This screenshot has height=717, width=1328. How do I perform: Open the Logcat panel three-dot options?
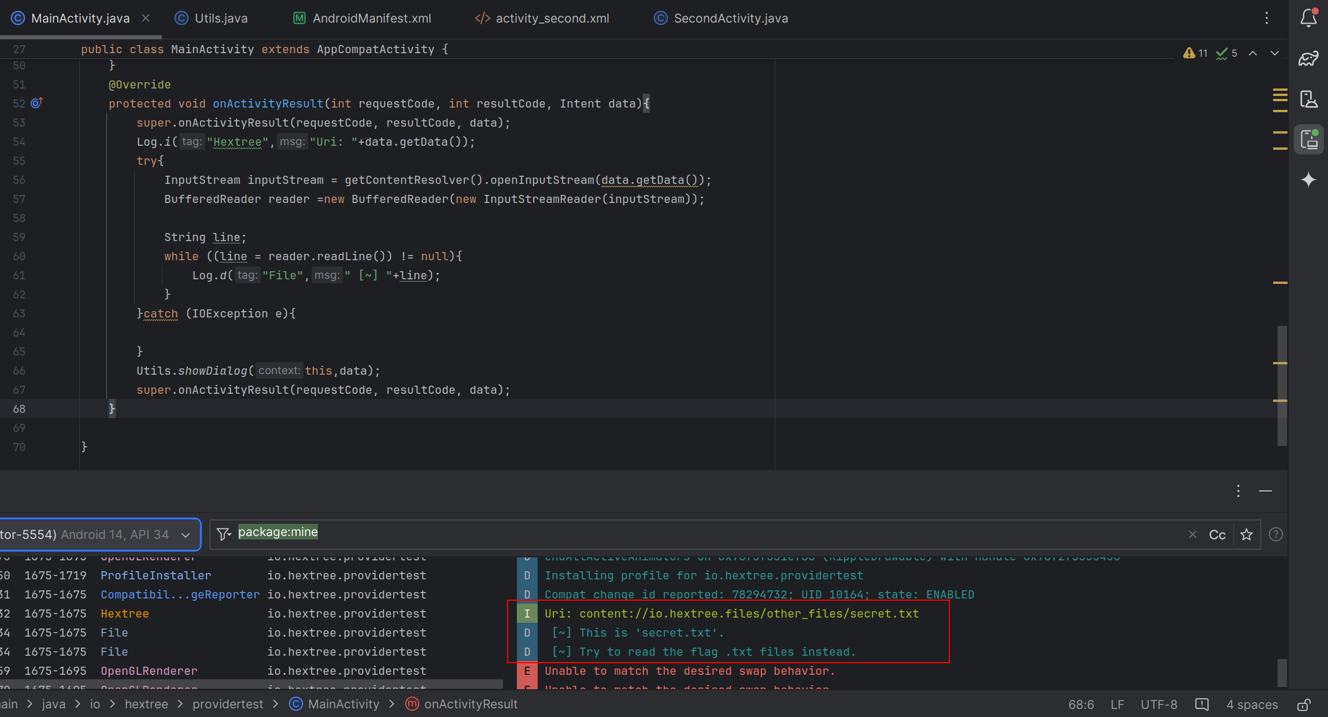[1238, 491]
